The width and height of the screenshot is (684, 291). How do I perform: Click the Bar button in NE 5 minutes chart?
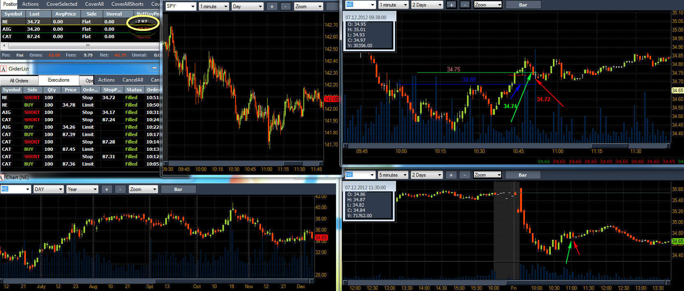pyautogui.click(x=522, y=175)
